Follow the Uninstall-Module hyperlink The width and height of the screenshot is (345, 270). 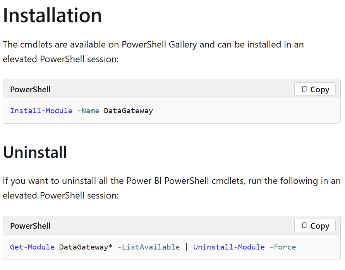[x=229, y=247]
